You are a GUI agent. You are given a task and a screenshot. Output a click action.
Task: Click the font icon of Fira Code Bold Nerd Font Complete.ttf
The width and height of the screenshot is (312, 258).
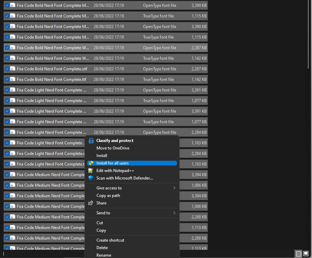[13, 79]
